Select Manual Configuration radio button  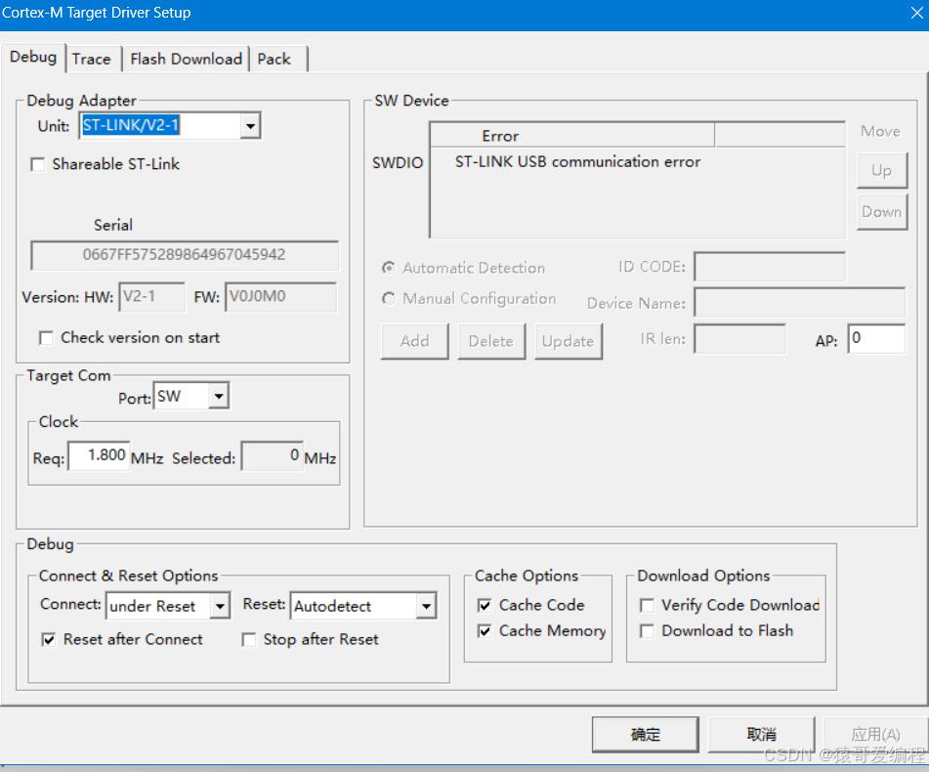389,299
